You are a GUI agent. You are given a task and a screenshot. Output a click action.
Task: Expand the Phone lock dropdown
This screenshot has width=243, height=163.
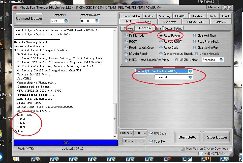[x=221, y=60]
